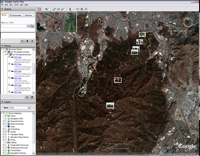Enable the Transportation layer checkbox
This screenshot has width=200, height=156.
[x=6, y=150]
